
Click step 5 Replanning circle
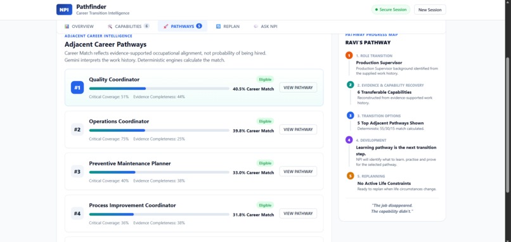pos(351,176)
